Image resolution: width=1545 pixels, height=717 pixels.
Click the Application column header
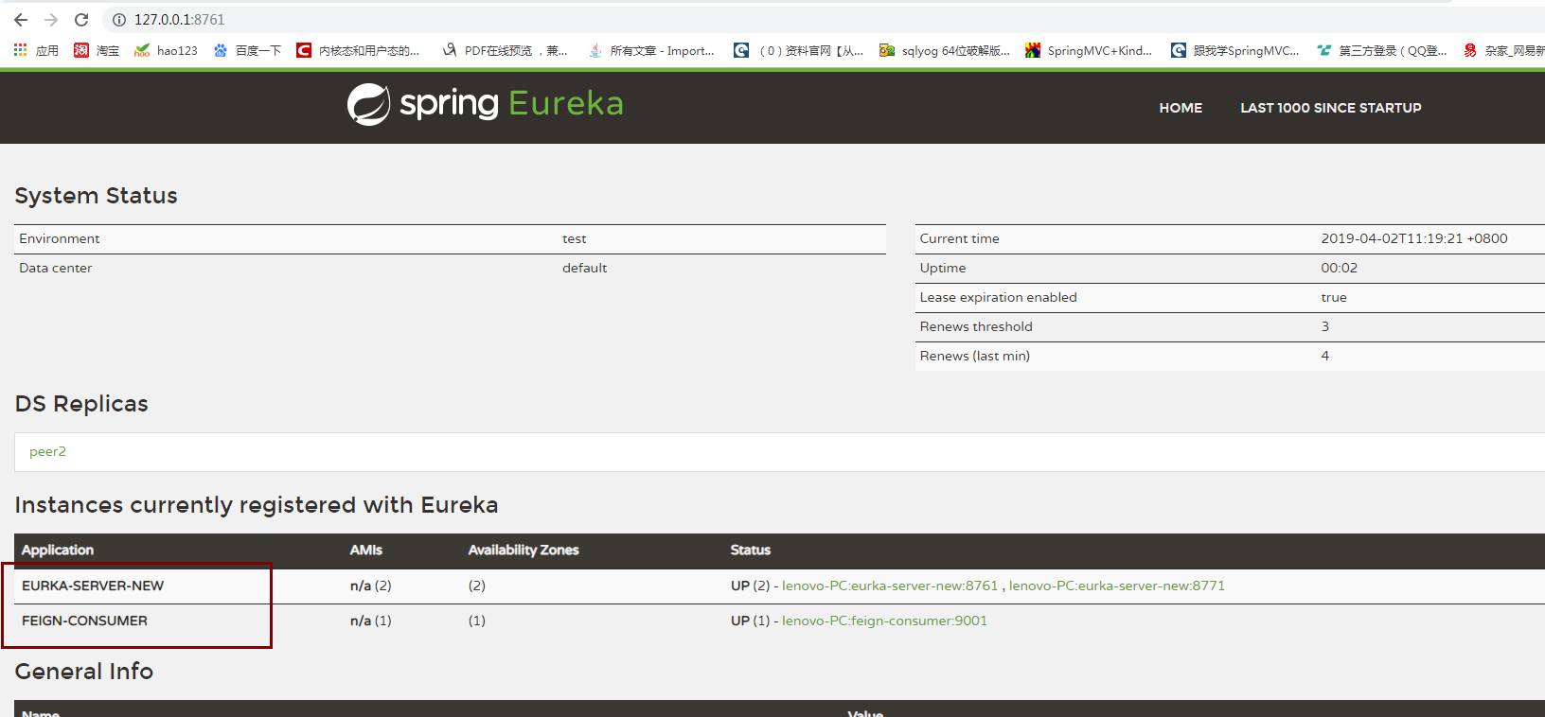coord(58,550)
